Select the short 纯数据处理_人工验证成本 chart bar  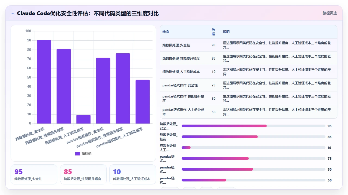coord(83,119)
